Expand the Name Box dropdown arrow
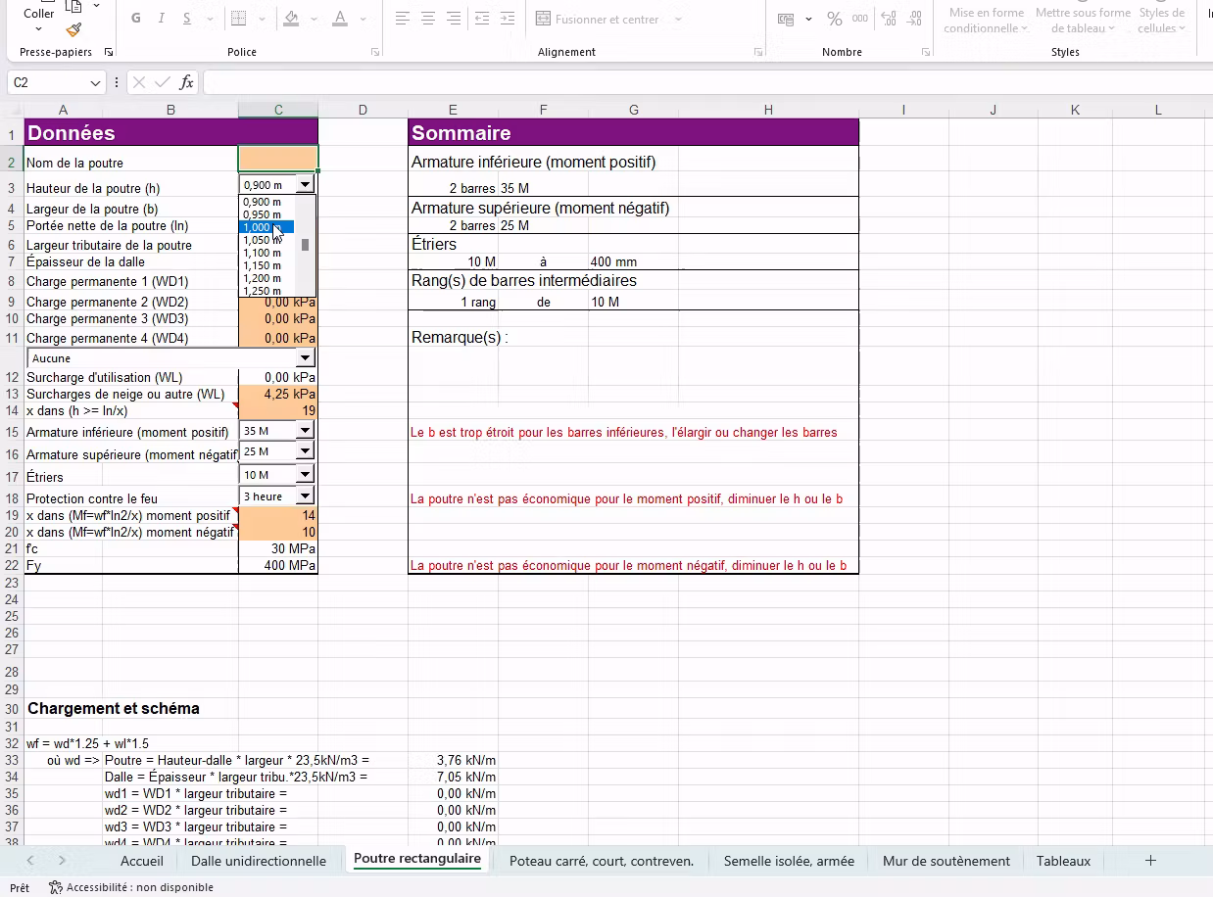Screen dimensions: 1213x897 click(95, 83)
